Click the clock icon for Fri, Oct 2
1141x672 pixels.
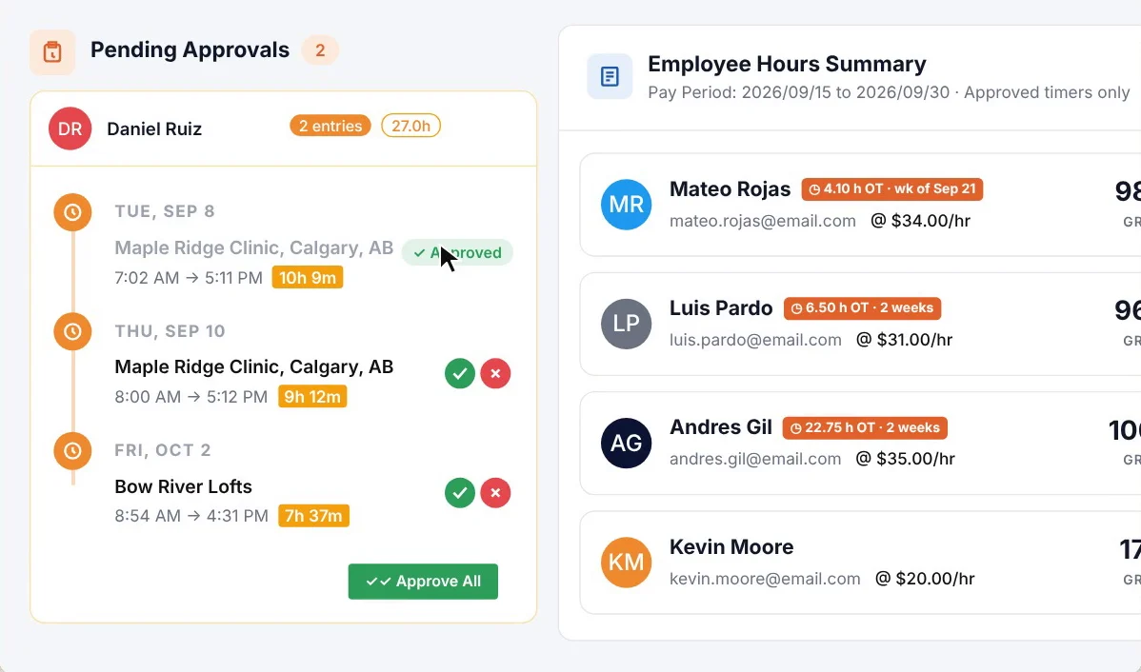click(72, 451)
